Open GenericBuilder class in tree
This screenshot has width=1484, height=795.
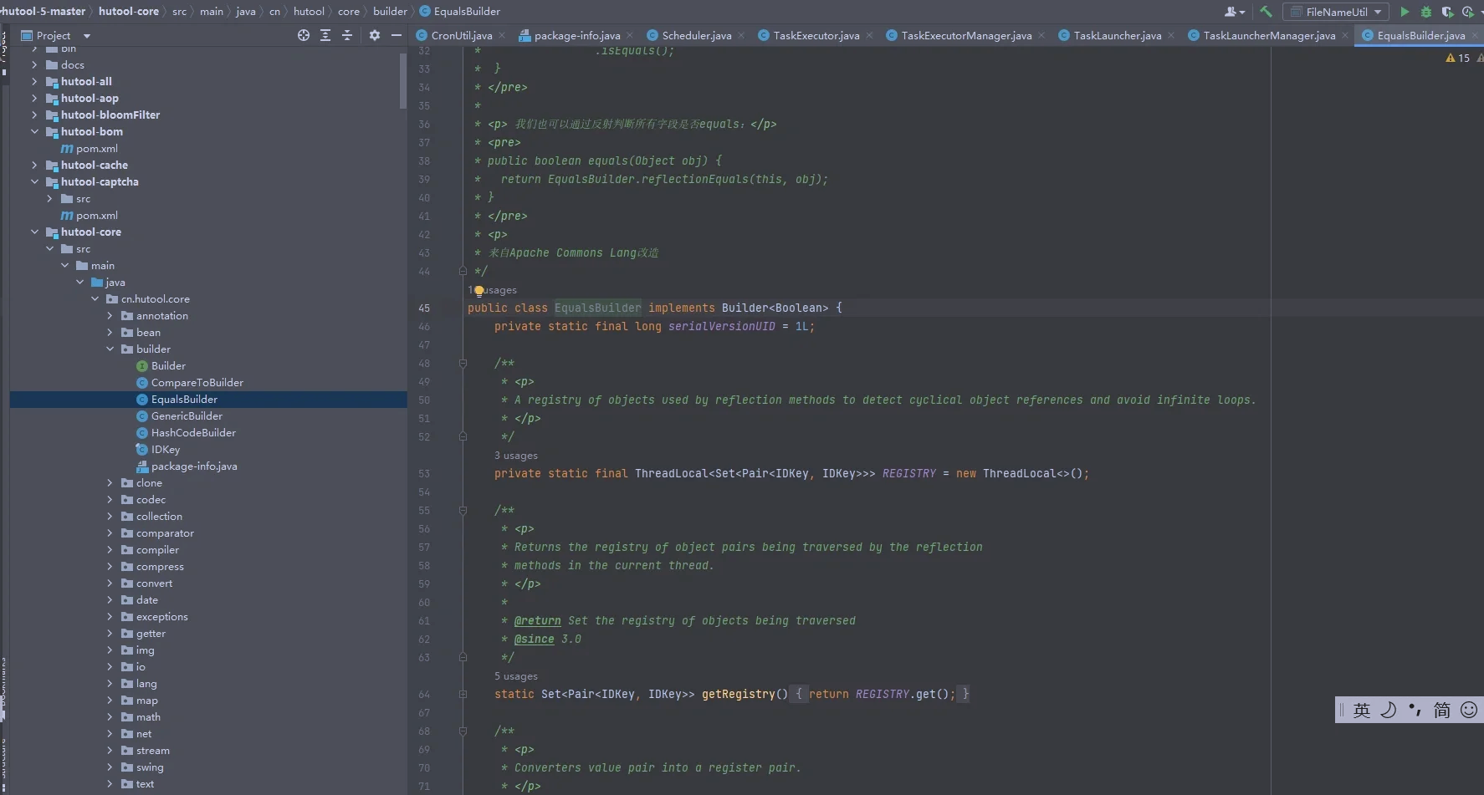pyautogui.click(x=187, y=416)
